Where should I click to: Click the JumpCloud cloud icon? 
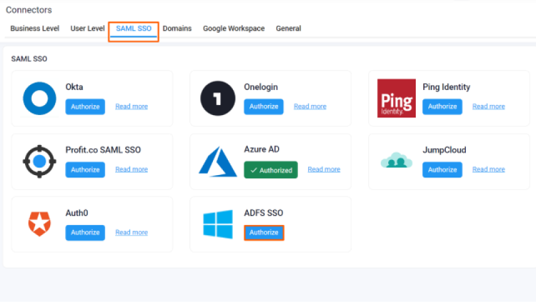point(396,161)
